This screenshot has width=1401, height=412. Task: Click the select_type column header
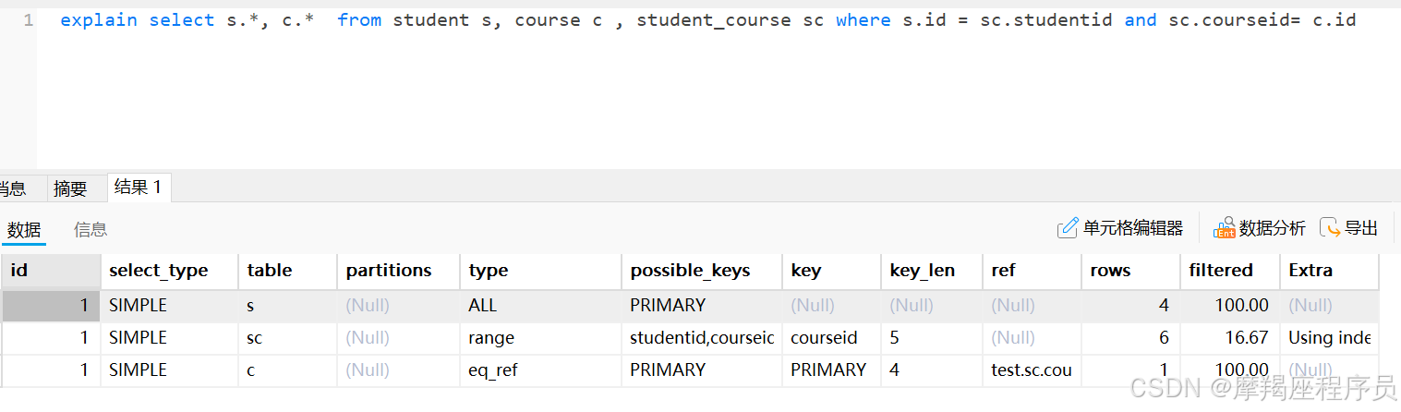point(158,271)
